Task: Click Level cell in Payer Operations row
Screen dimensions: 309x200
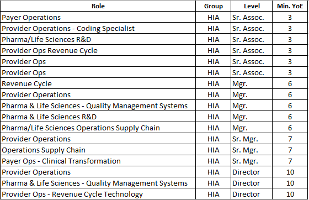Action: coord(252,17)
